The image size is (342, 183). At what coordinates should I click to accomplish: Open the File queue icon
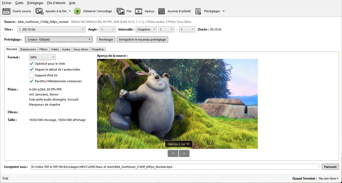click(120, 11)
